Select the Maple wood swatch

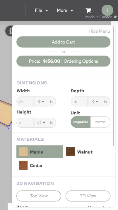23,152
